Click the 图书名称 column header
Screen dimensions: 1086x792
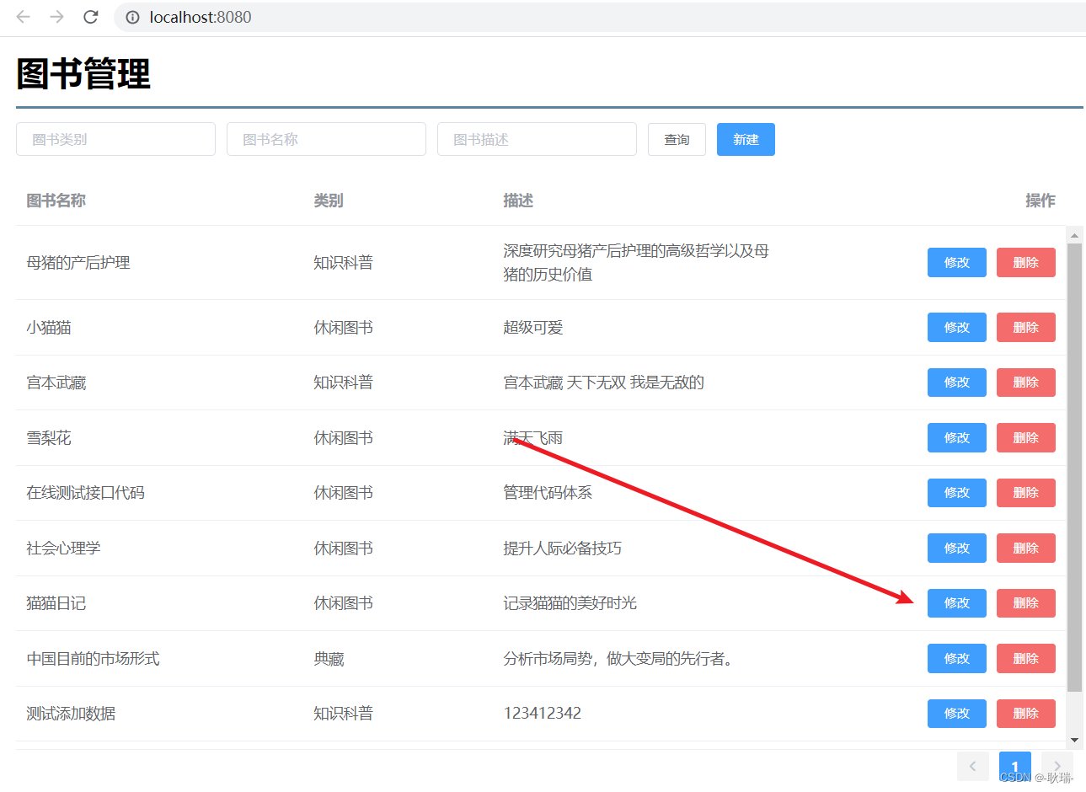[x=56, y=201]
